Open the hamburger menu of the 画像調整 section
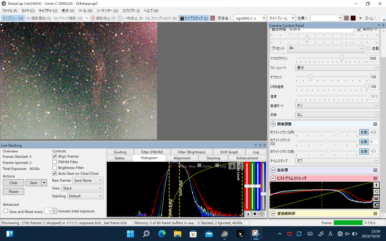 coord(375,124)
